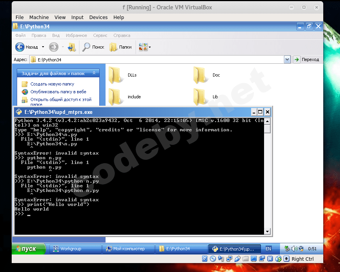The height and width of the screenshot is (272, 340).
Task: Click the Right Ctrl host key label
Action: (x=303, y=259)
